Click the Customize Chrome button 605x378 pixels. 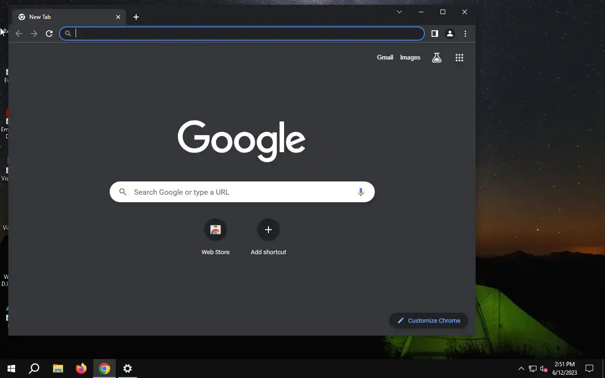[x=429, y=320]
